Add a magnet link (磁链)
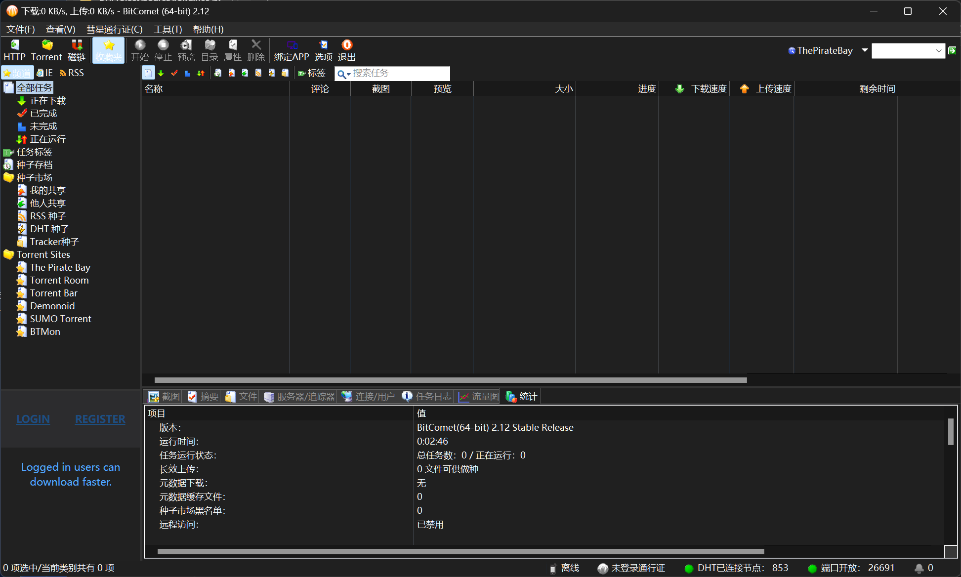Screen dimensions: 961x577 pyautogui.click(x=77, y=50)
